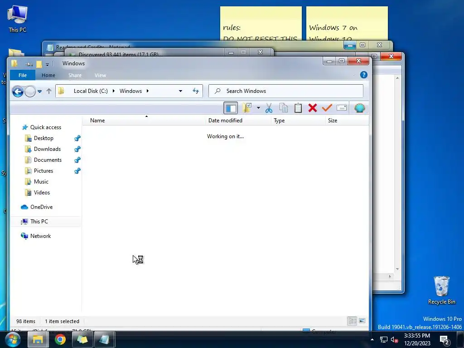Open the folder options icon in toolbar

[x=247, y=108]
